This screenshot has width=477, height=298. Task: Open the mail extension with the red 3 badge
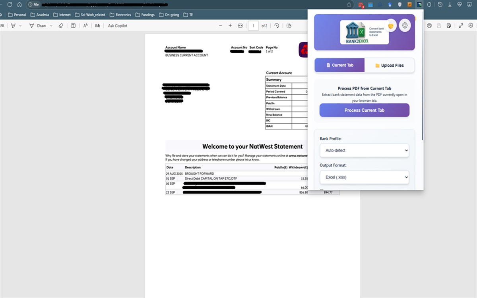tap(361, 5)
